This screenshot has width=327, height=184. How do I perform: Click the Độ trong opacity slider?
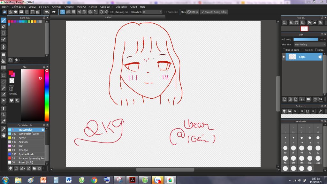[306, 39]
